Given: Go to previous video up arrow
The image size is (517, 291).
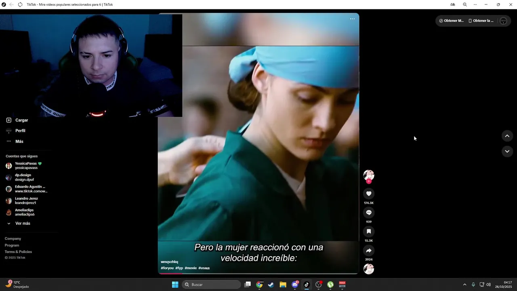Looking at the screenshot, I should click(x=507, y=136).
